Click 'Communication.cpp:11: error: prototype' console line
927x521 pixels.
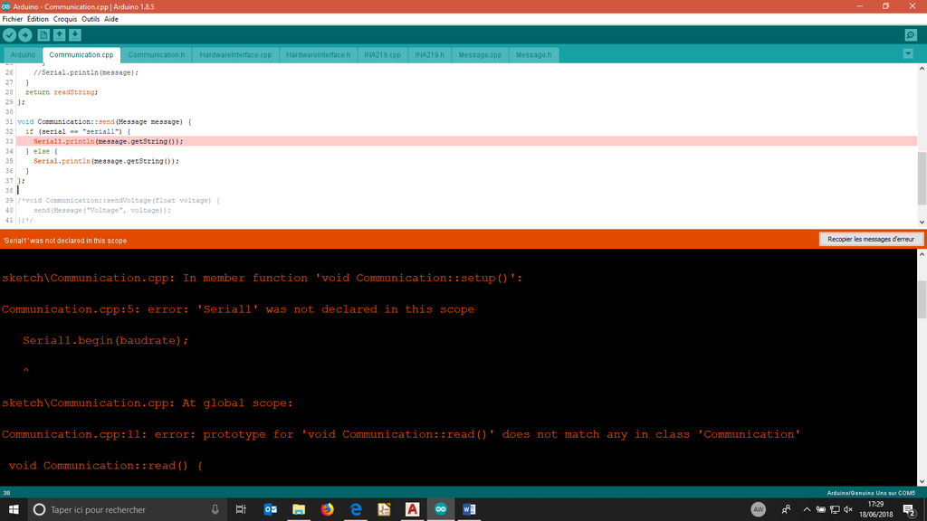tap(401, 434)
